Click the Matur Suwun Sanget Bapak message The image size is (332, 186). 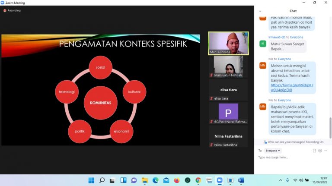click(x=287, y=46)
